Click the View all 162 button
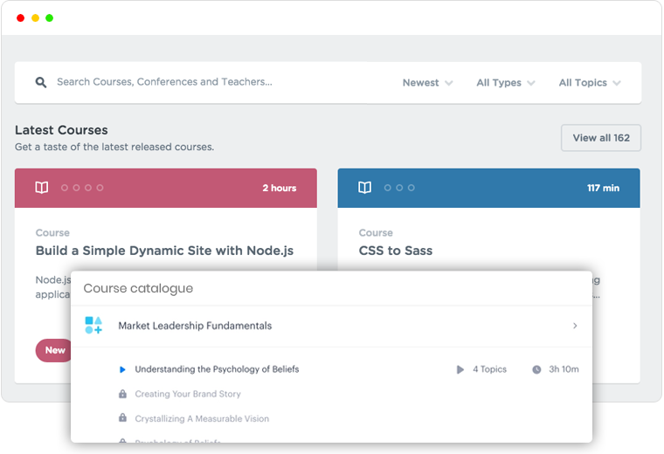The height and width of the screenshot is (454, 664). pyautogui.click(x=601, y=138)
